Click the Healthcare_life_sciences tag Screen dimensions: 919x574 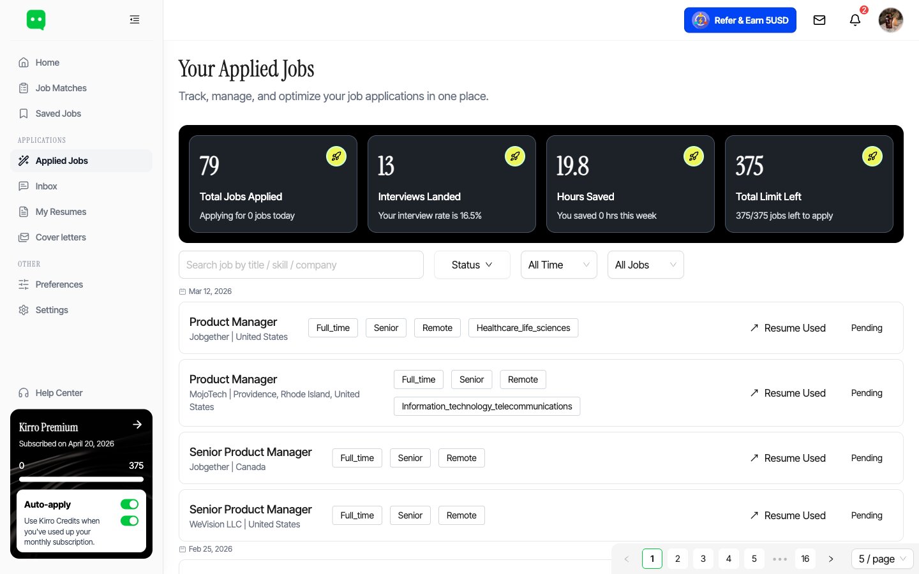[523, 328]
